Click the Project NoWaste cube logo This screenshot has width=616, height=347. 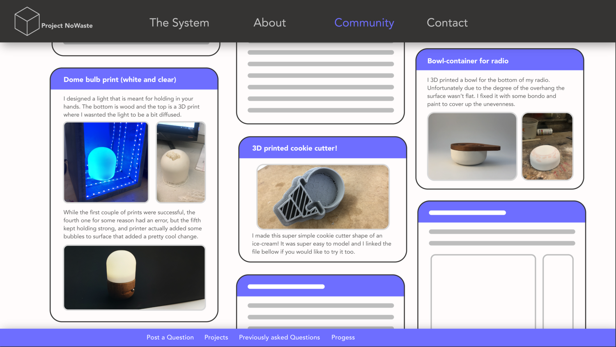[x=27, y=21]
